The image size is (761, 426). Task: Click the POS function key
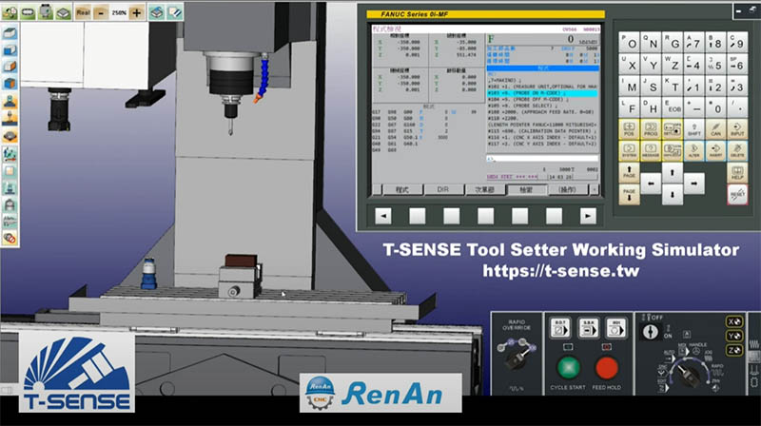629,129
